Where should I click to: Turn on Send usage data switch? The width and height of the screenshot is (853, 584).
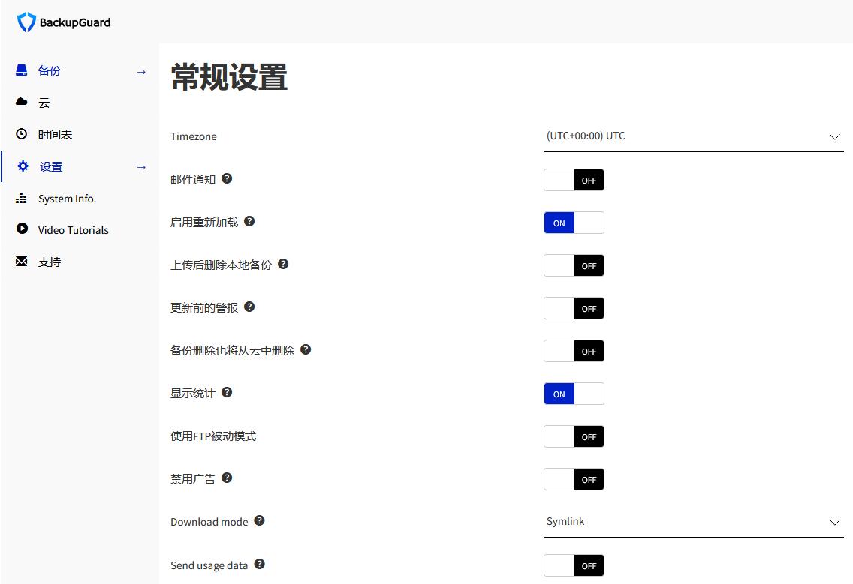pos(574,566)
